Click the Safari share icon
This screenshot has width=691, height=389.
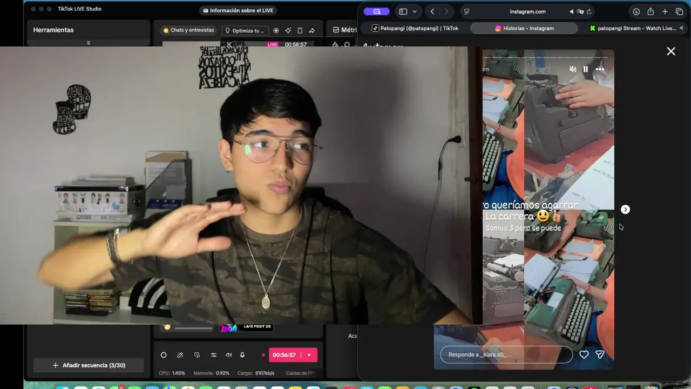tap(651, 11)
